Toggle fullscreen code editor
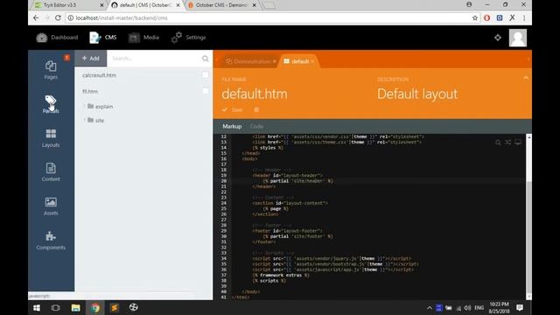 click(518, 143)
